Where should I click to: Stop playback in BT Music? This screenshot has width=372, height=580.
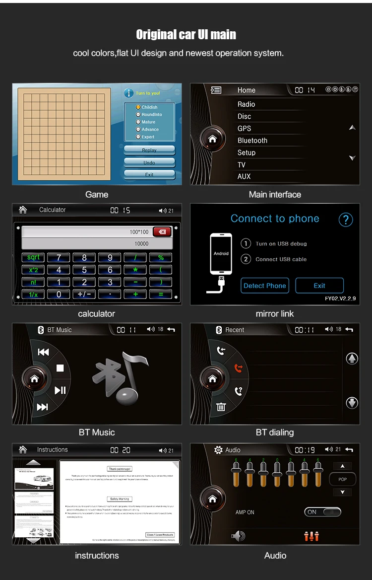tap(60, 368)
